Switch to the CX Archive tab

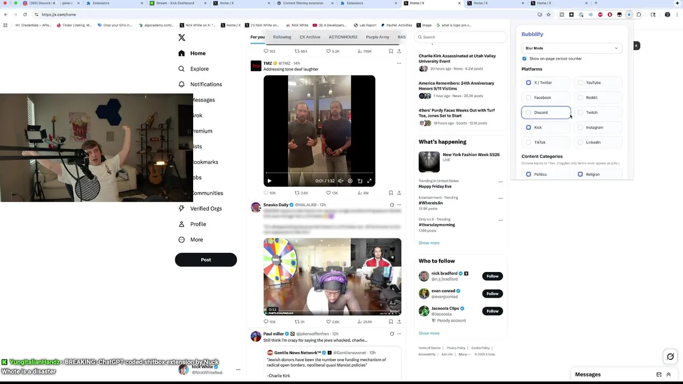(x=310, y=37)
